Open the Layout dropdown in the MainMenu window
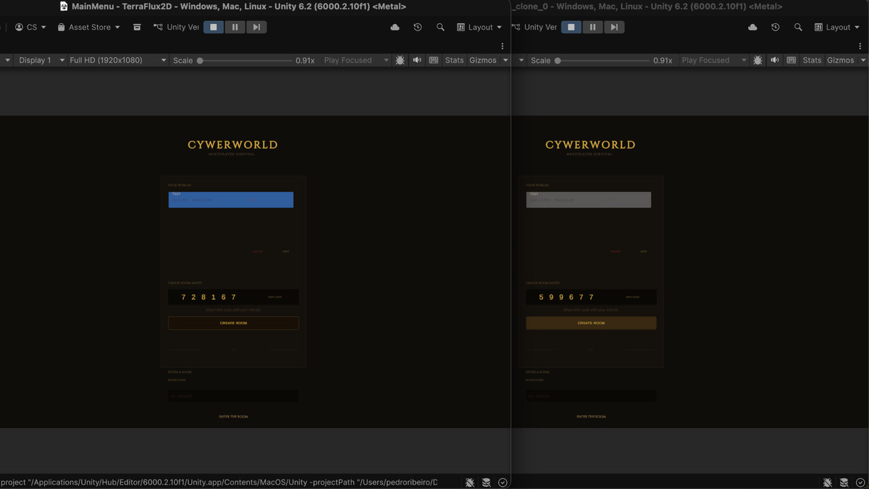The height and width of the screenshot is (489, 869). click(x=479, y=27)
